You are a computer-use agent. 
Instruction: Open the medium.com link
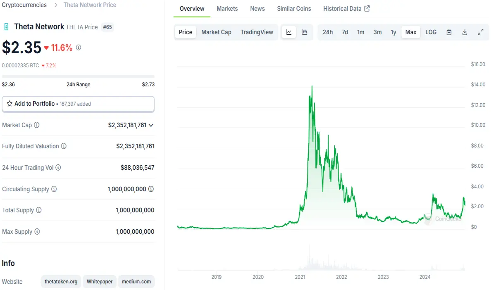[136, 282]
